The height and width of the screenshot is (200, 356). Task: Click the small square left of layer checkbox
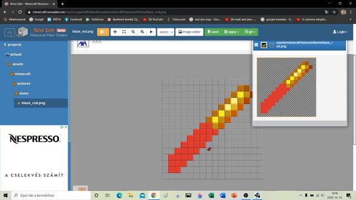256,44
